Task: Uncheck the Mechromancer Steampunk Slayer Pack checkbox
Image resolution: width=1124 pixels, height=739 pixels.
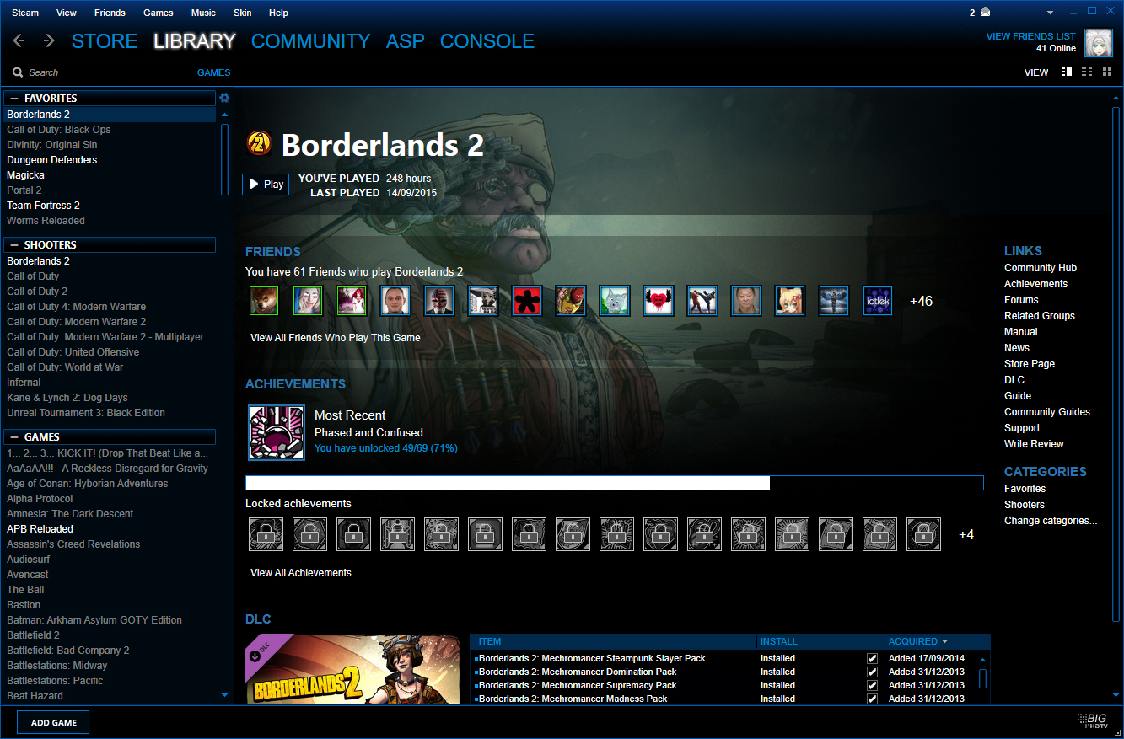Action: click(x=872, y=658)
